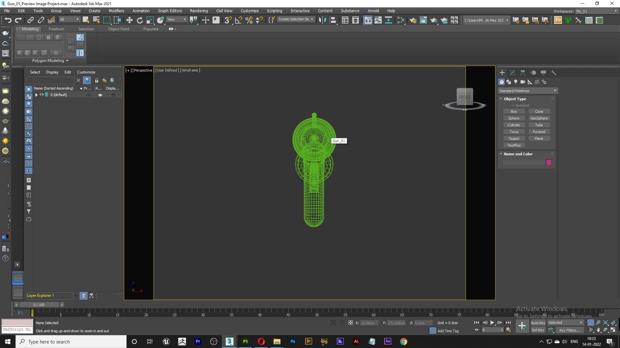Open the View reference coordinate dropdown

tap(177, 19)
